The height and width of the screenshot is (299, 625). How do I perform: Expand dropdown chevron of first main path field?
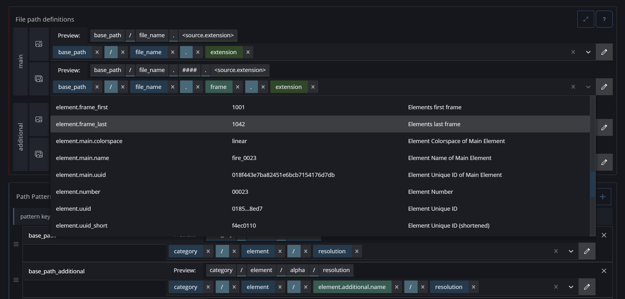pyautogui.click(x=588, y=52)
